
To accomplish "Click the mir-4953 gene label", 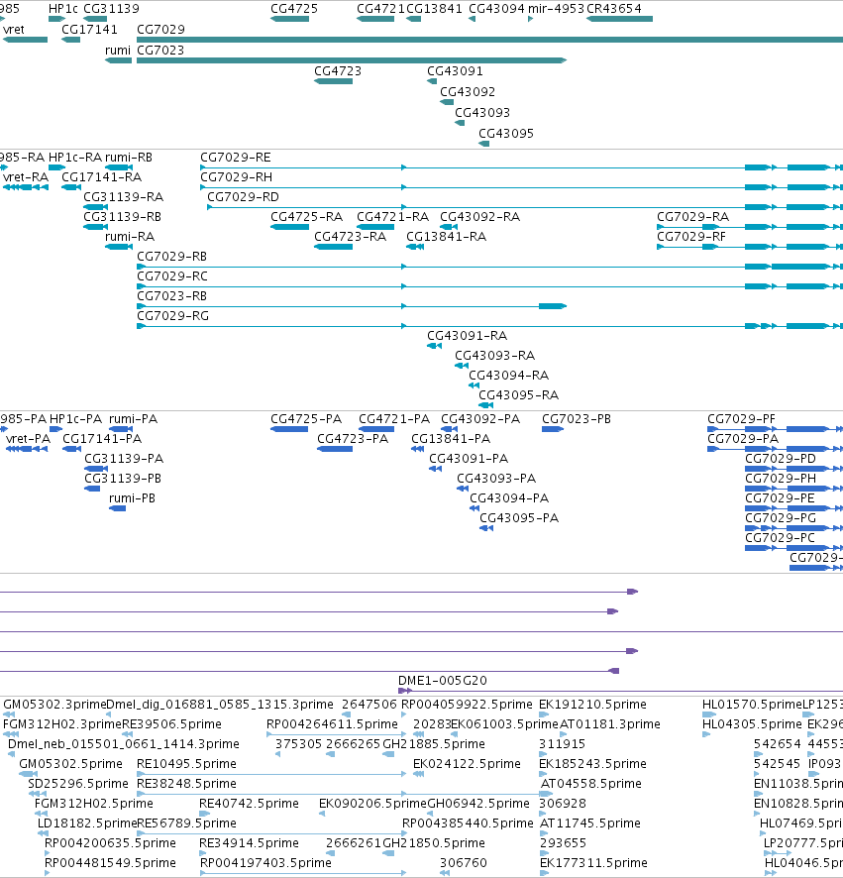I will coord(556,8).
